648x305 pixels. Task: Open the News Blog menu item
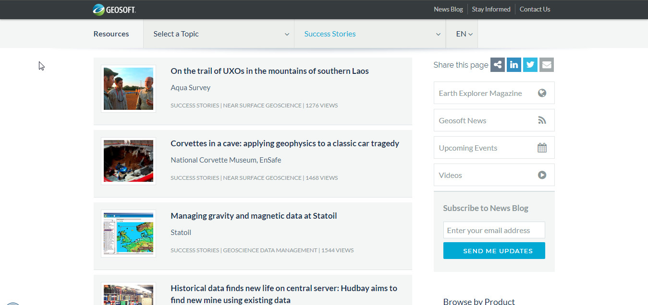click(448, 9)
